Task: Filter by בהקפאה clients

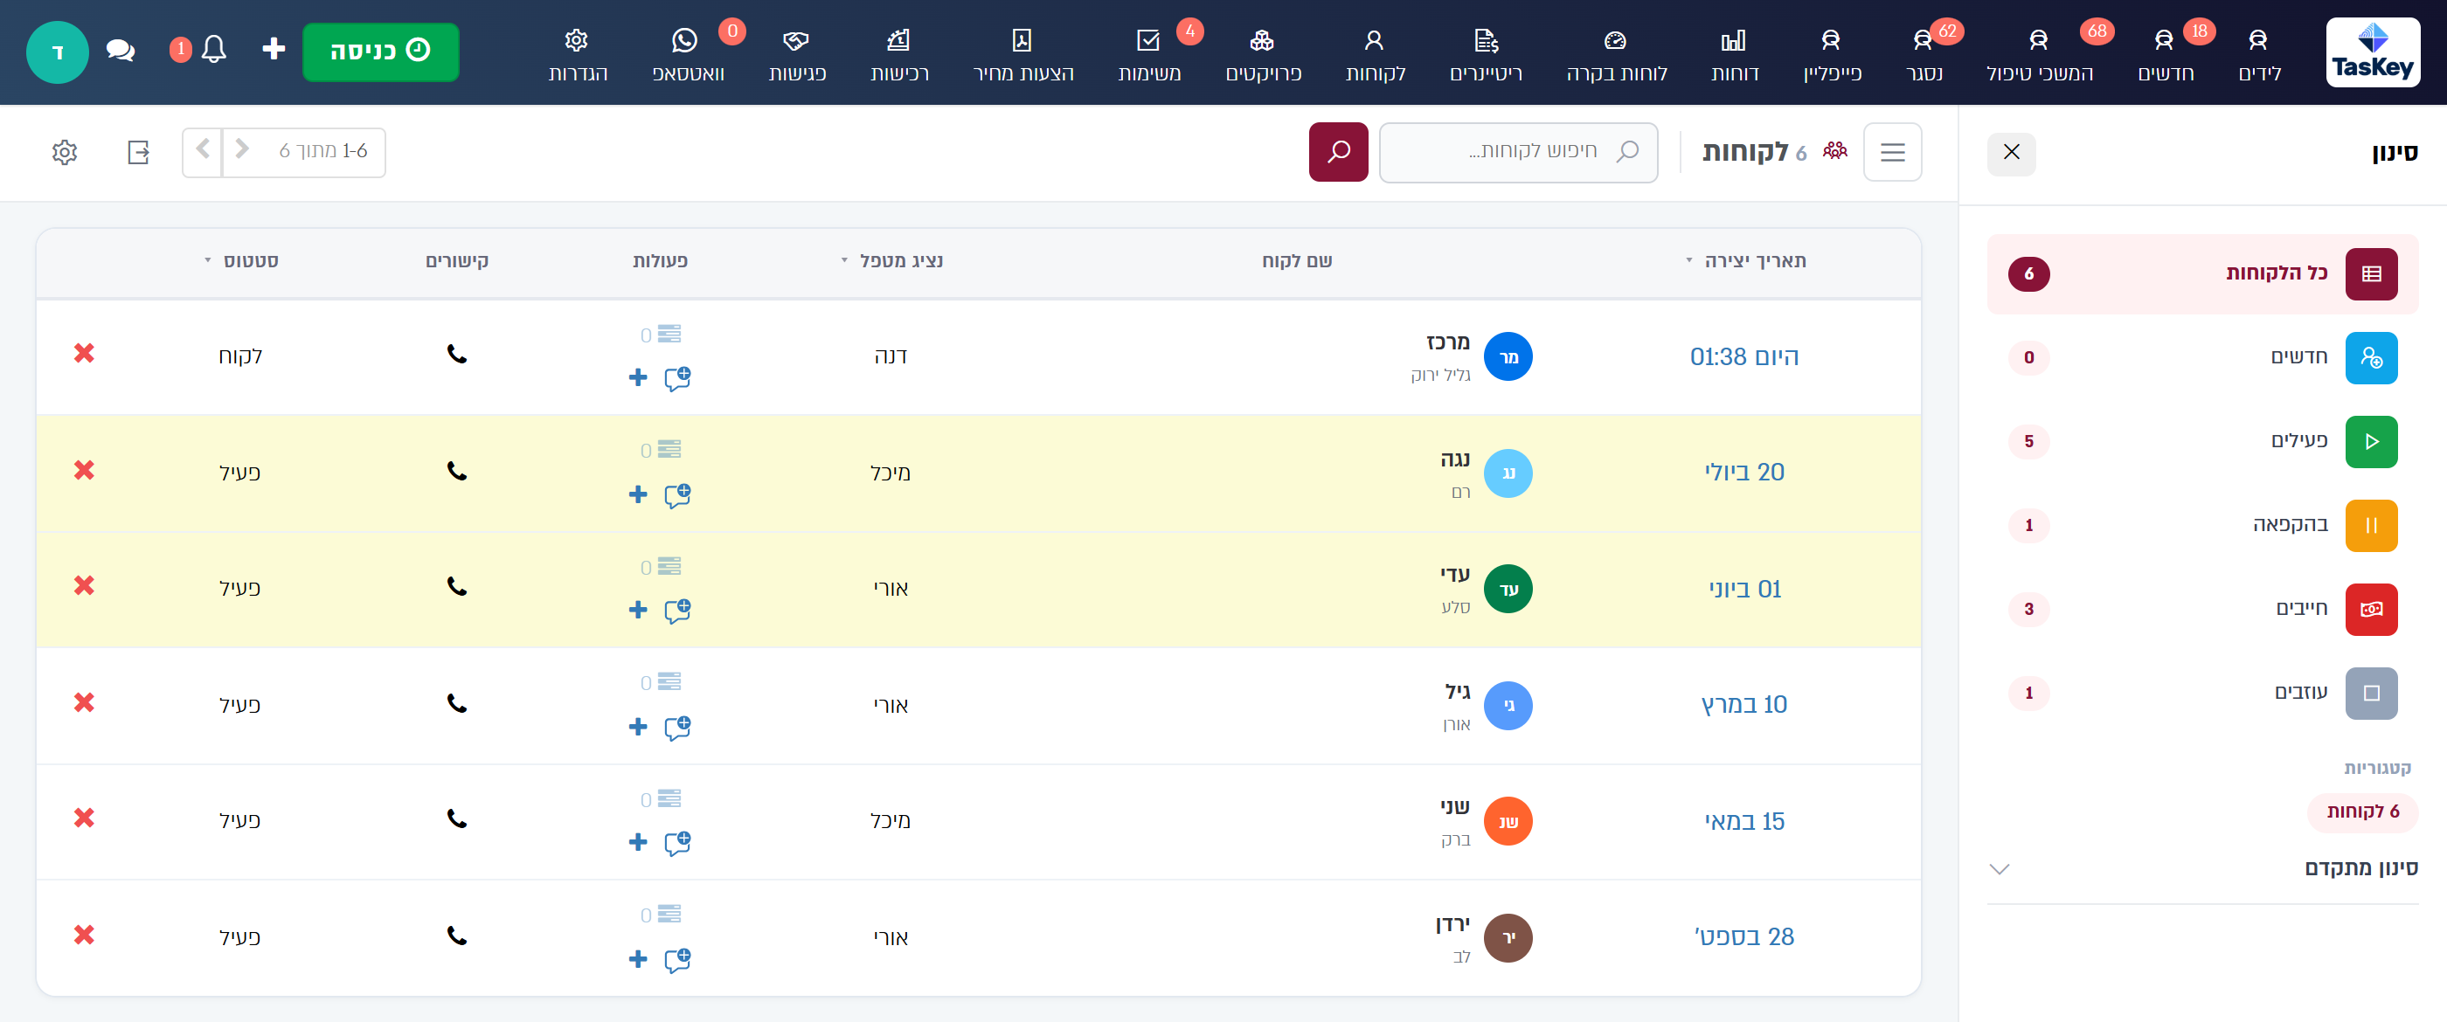Action: [x=2202, y=525]
